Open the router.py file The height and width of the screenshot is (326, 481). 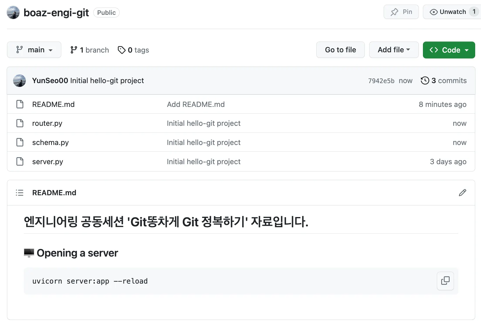tap(47, 123)
